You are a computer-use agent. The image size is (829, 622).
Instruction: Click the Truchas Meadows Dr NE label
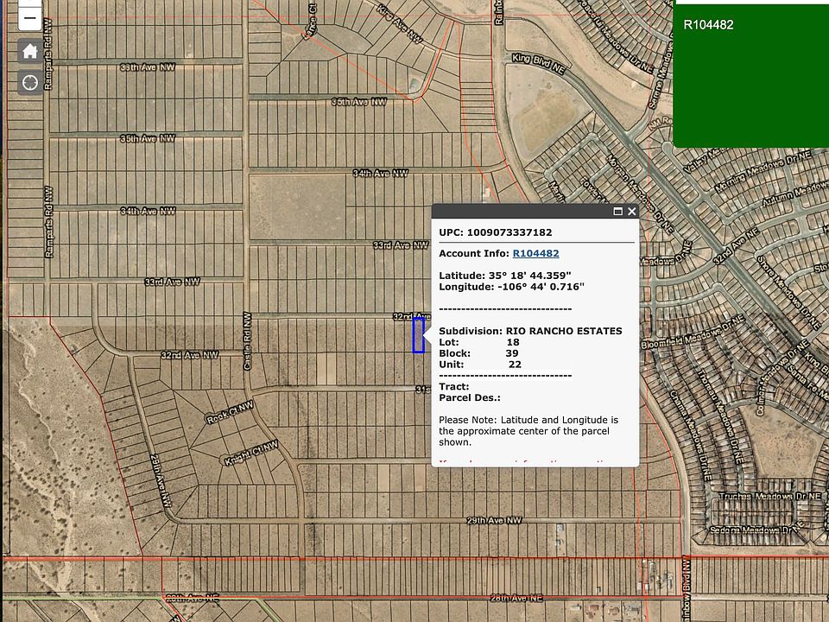747,496
